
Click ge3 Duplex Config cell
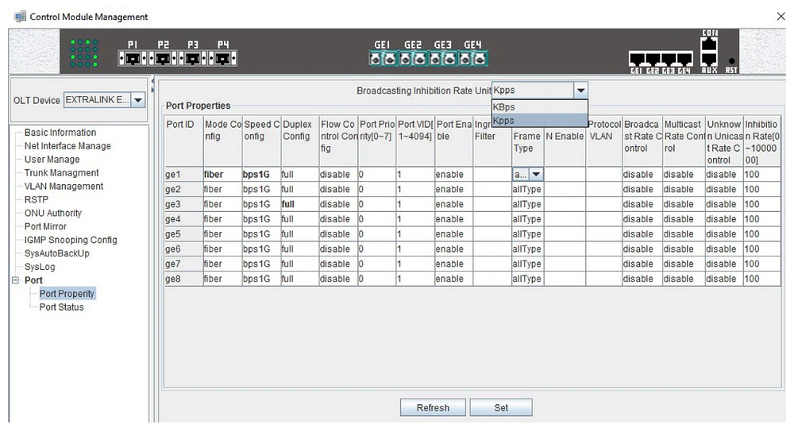tap(299, 204)
